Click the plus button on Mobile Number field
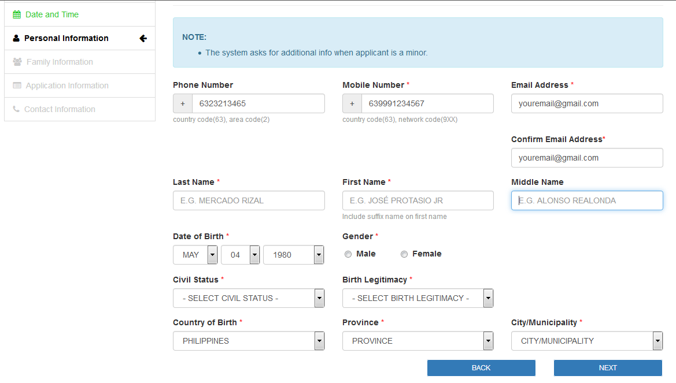This screenshot has height=383, width=676. 352,103
